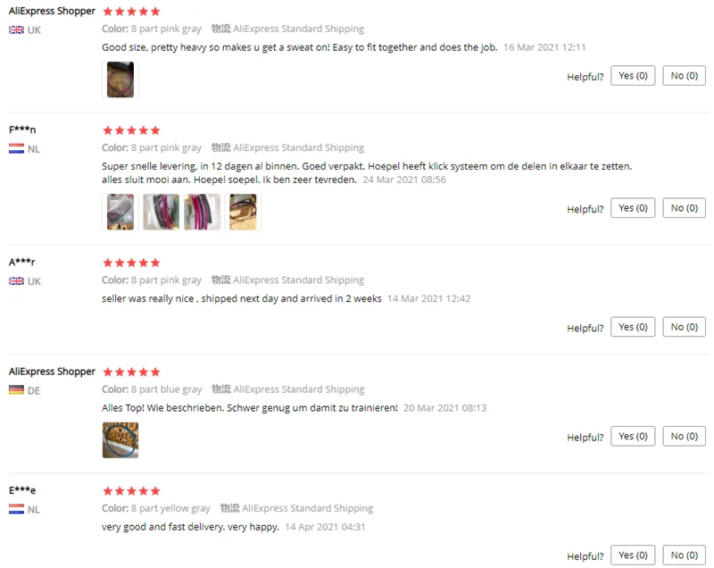Open the third photo in F***n's review
The height and width of the screenshot is (568, 714).
pos(203,212)
